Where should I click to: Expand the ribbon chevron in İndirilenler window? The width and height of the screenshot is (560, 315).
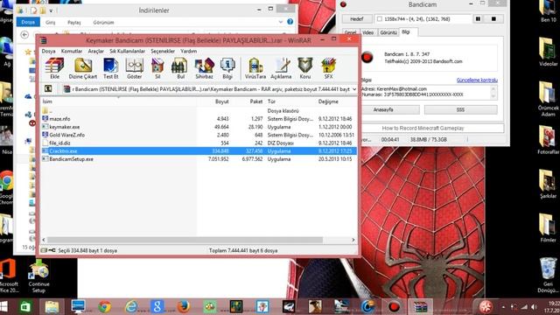(280, 22)
